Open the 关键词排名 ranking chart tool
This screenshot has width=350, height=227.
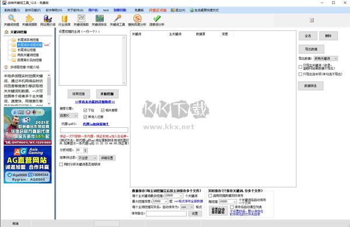pos(99,20)
